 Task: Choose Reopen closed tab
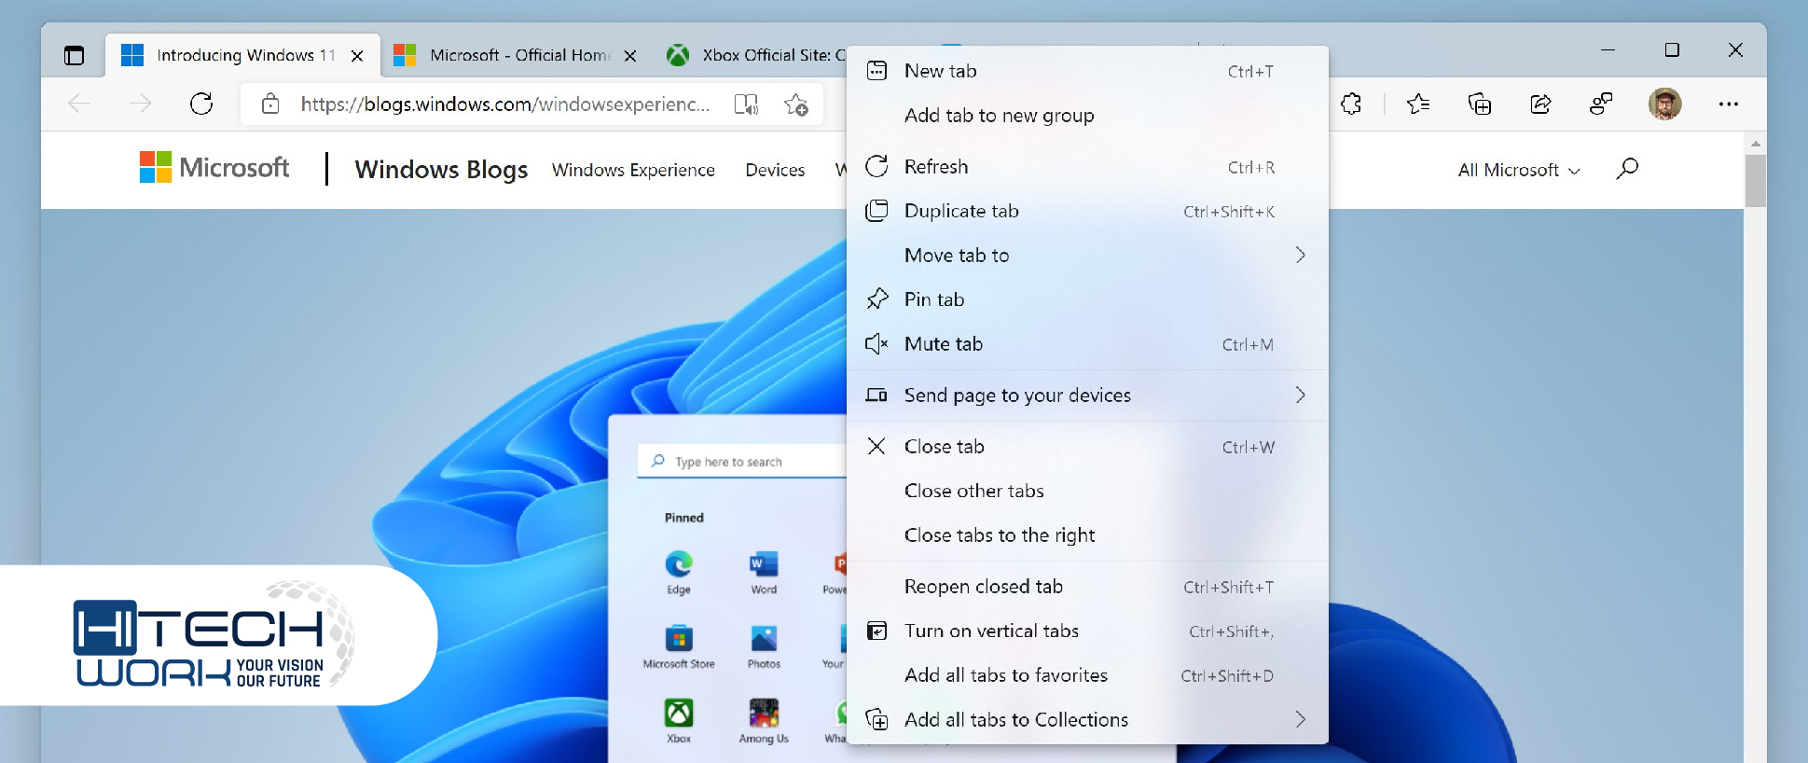point(1087,587)
